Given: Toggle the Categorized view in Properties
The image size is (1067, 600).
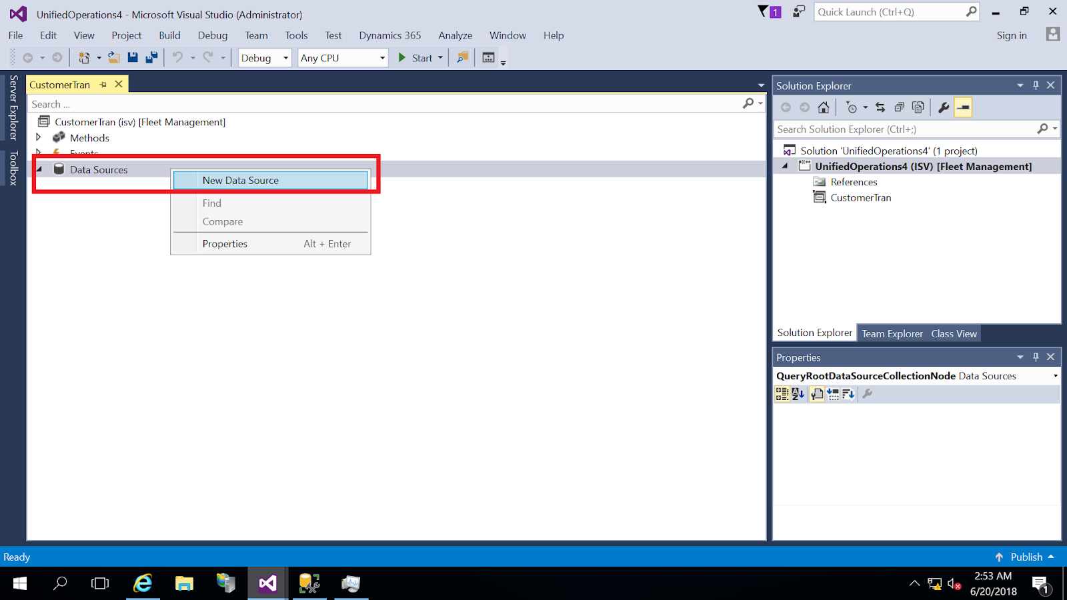Looking at the screenshot, I should pyautogui.click(x=782, y=394).
